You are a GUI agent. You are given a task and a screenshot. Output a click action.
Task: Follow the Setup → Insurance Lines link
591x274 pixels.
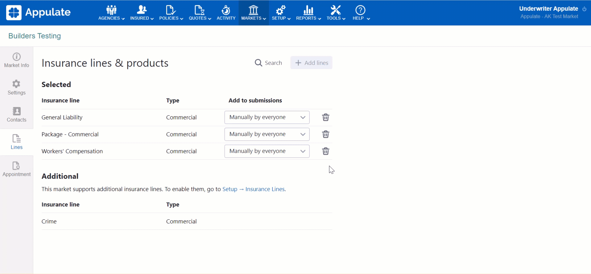click(254, 189)
